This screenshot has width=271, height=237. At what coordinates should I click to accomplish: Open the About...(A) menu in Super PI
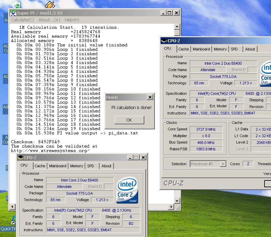49,20
